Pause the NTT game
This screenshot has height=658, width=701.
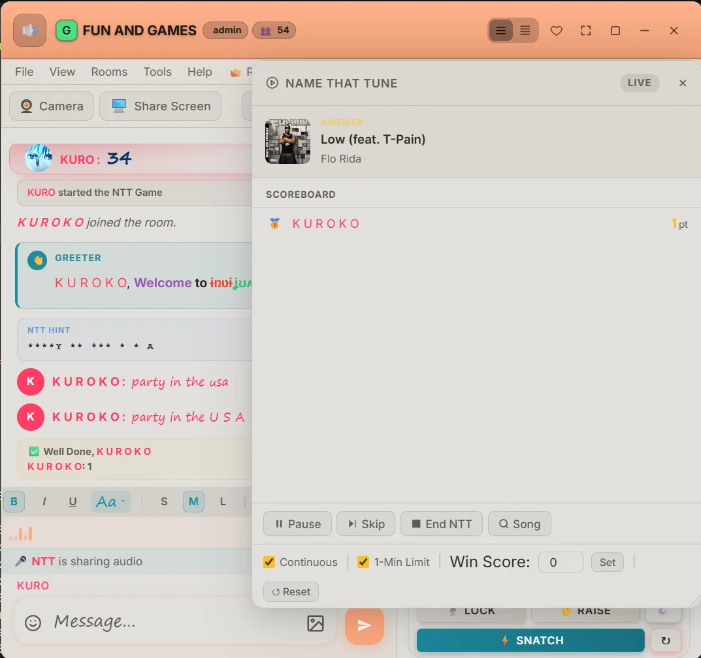click(x=297, y=524)
